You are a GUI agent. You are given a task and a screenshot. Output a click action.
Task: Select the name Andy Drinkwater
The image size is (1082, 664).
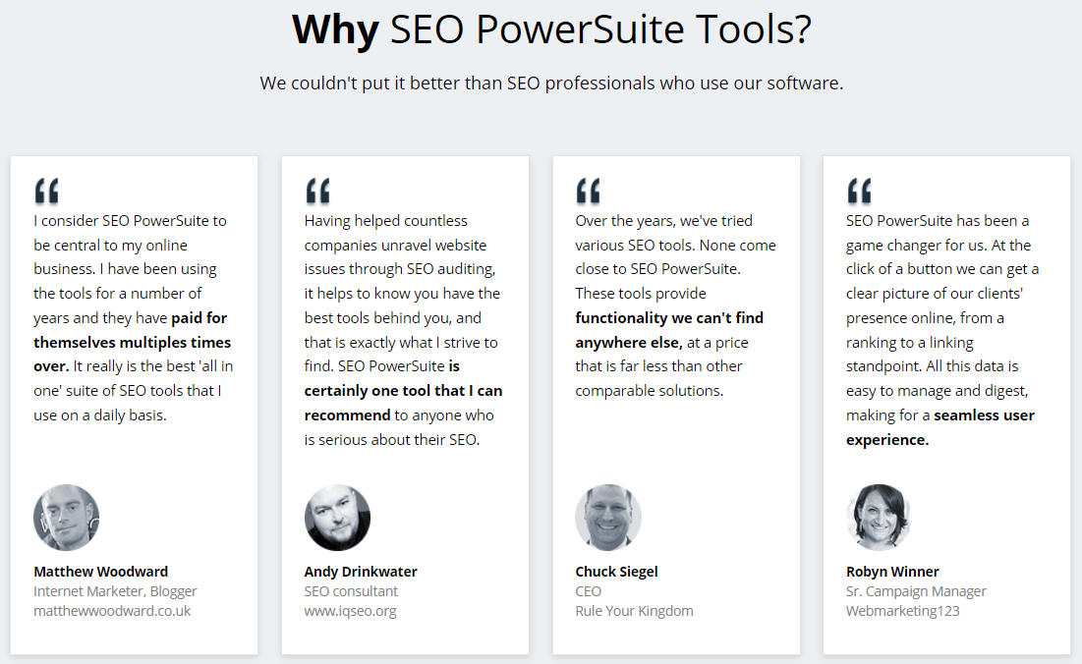click(361, 572)
